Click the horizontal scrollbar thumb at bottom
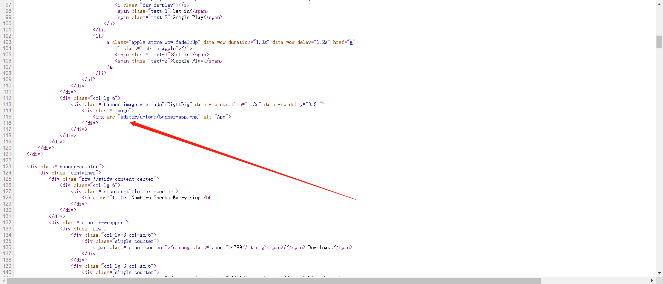This screenshot has height=284, width=663. click(x=273, y=281)
